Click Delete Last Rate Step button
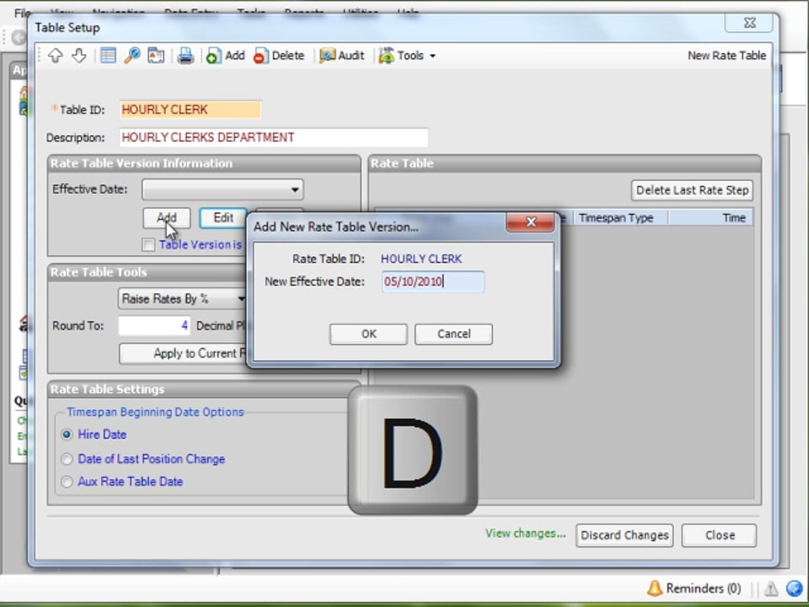The width and height of the screenshot is (809, 607). (x=692, y=191)
